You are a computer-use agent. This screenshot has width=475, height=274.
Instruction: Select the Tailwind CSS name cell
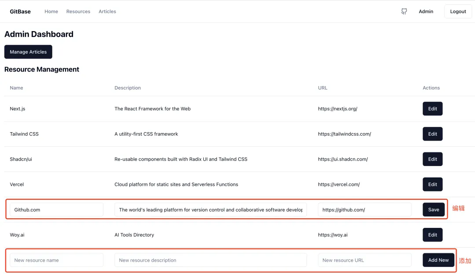[24, 134]
